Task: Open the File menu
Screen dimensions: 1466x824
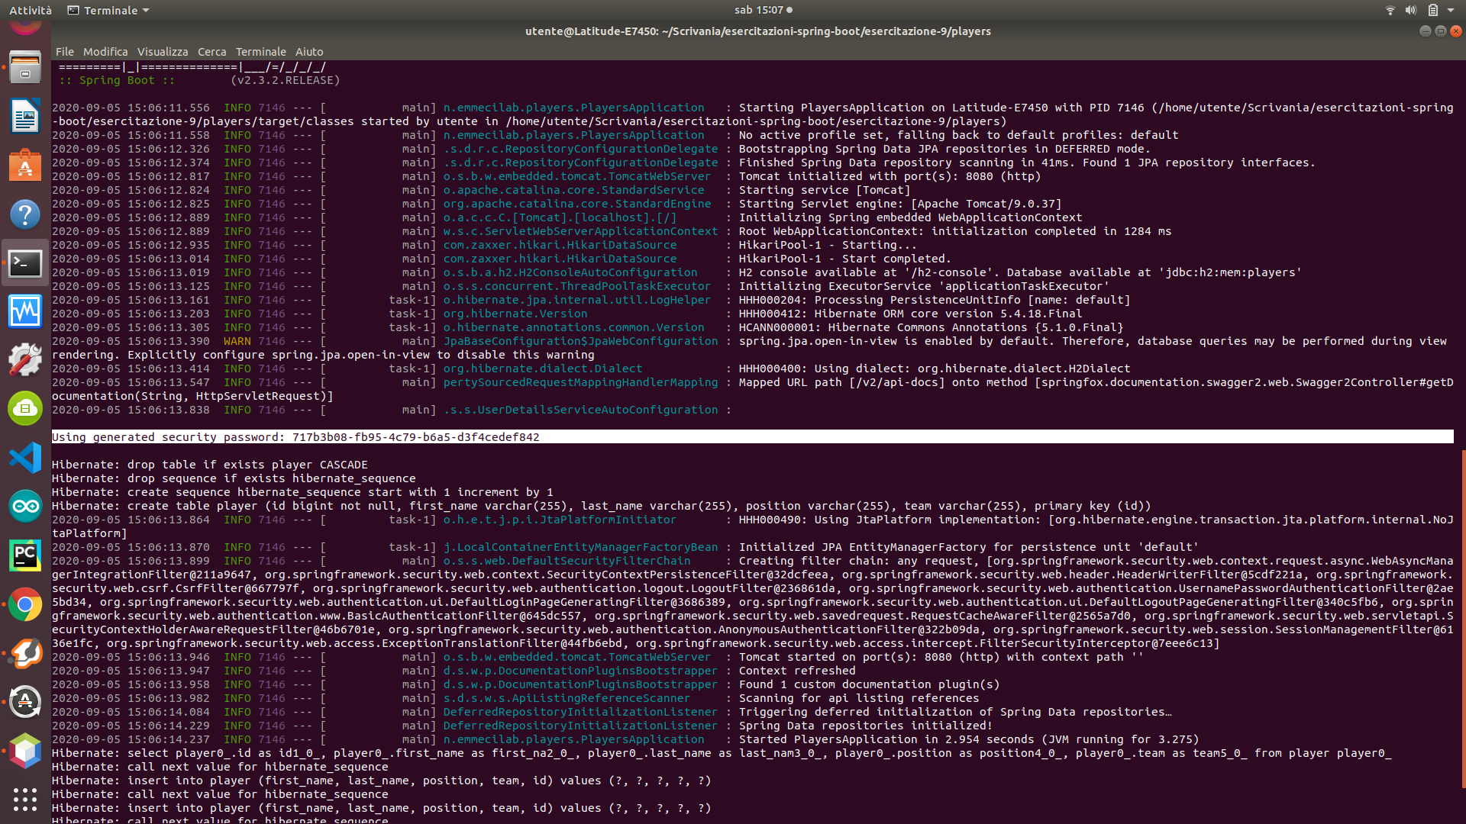Action: tap(65, 52)
